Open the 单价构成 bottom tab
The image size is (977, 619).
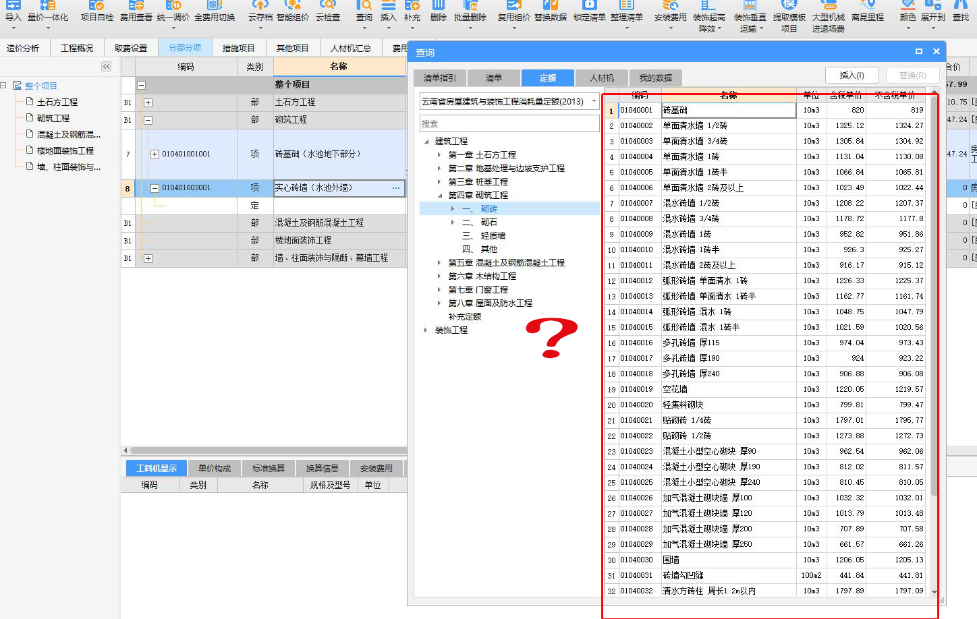[x=215, y=468]
